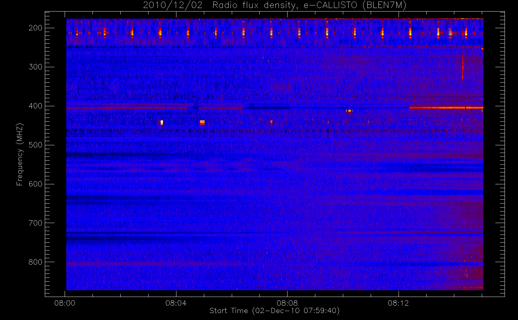The image size is (518, 320).
Task: Click the 700 frequency tick label
Action: point(36,223)
